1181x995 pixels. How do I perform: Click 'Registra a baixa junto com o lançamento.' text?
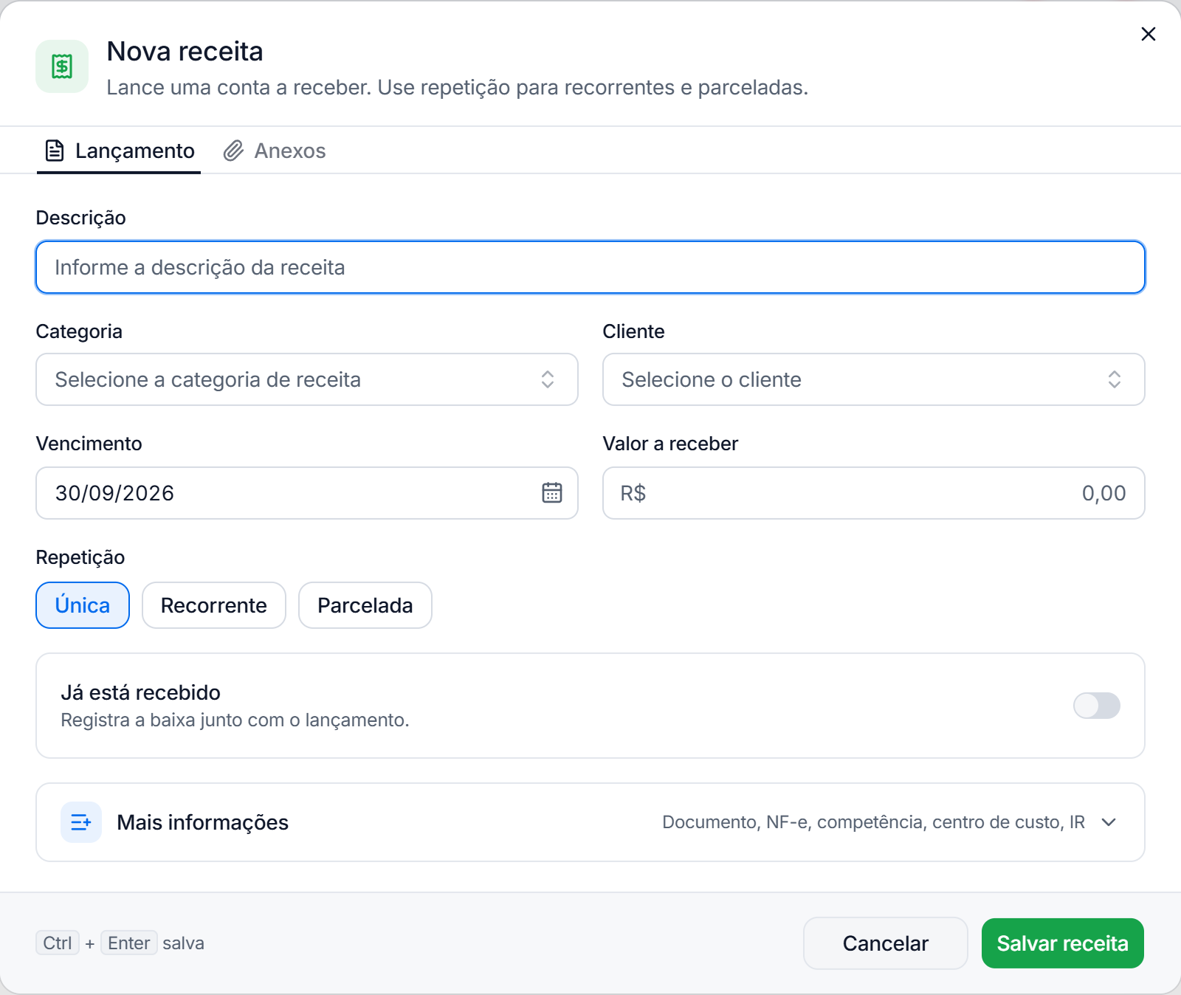[x=235, y=720]
